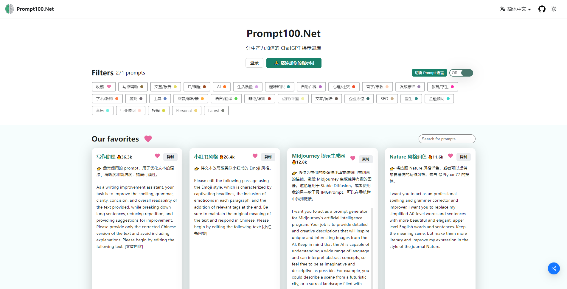Toggle the IT/编程 filter tag
Screen dimensions: 567x289
coord(197,87)
